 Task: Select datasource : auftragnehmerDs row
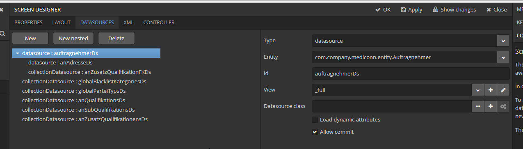tap(86, 53)
